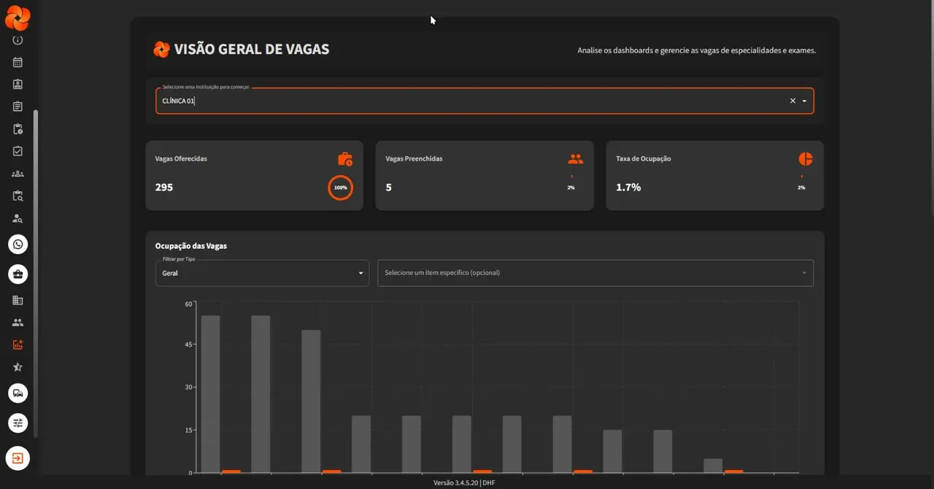Click the orange app logo in the sidebar
This screenshot has height=489, width=934.
(x=18, y=18)
